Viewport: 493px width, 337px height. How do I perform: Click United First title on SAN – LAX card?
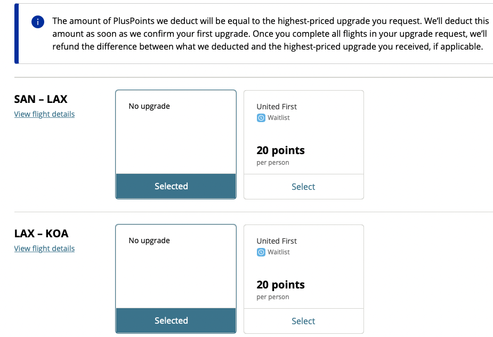277,107
